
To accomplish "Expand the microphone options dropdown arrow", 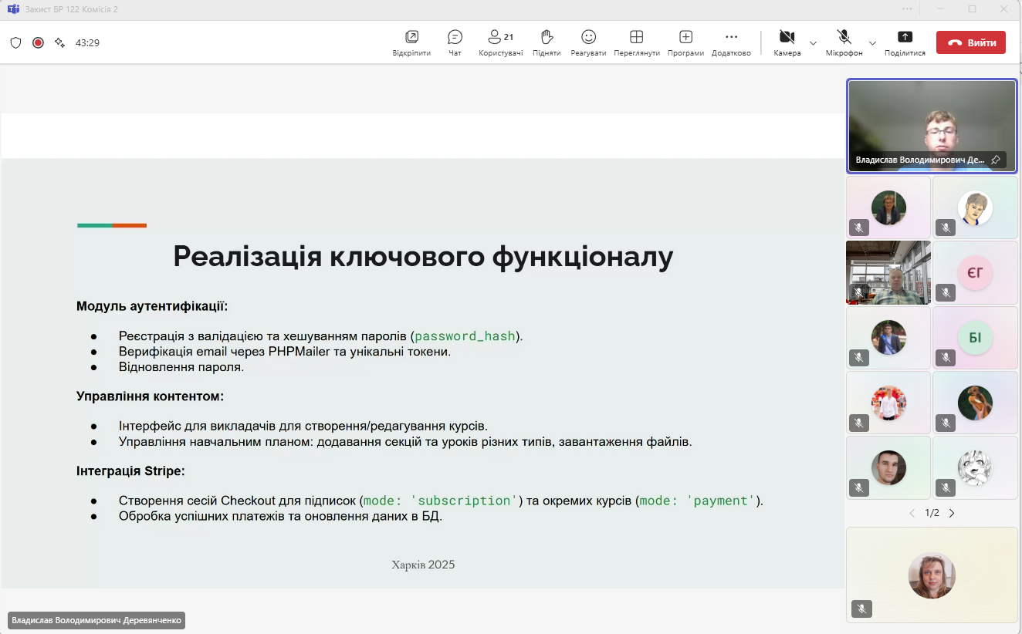I will tap(872, 43).
